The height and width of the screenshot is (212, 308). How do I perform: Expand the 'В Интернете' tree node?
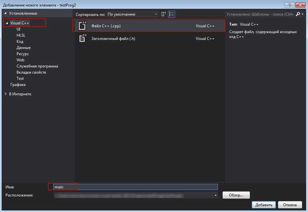coord(6,94)
